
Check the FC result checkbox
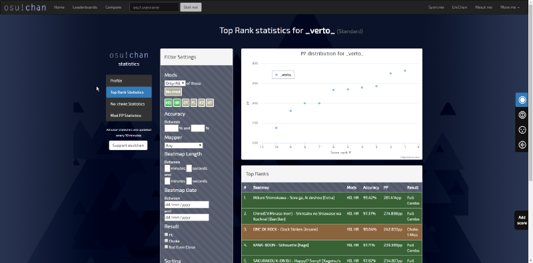coord(166,234)
